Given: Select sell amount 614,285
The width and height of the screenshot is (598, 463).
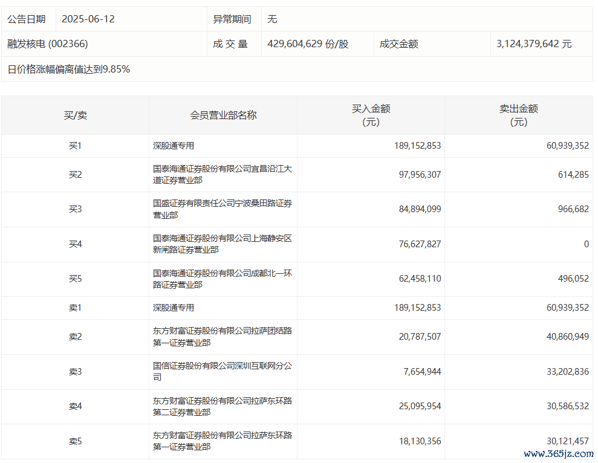Looking at the screenshot, I should (x=573, y=175).
